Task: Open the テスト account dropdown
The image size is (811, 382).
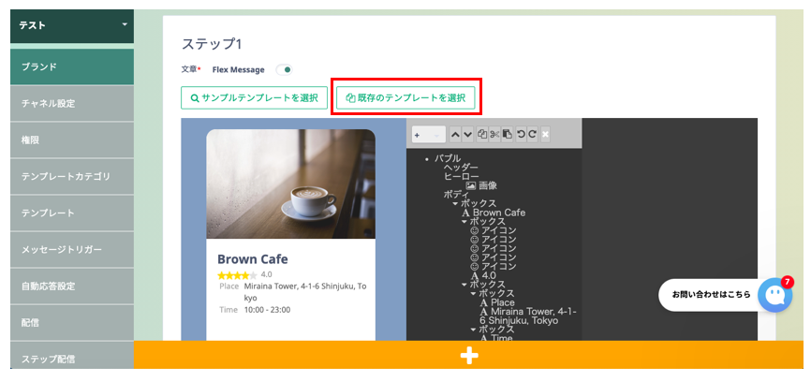Action: click(72, 25)
